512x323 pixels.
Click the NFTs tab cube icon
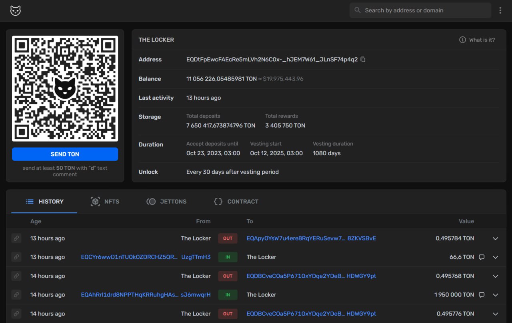click(95, 201)
